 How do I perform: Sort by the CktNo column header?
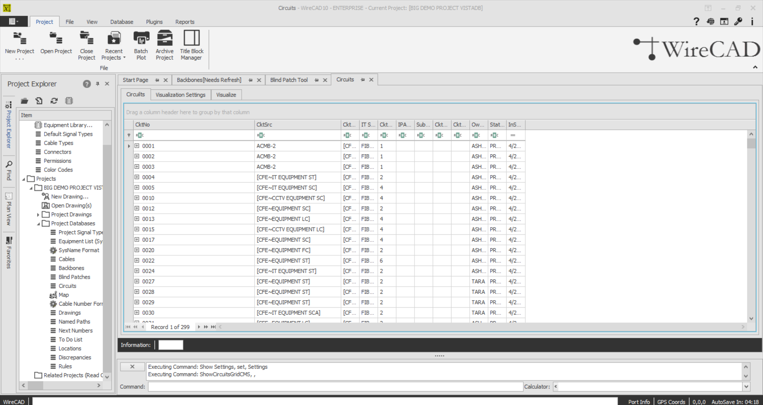coord(194,125)
